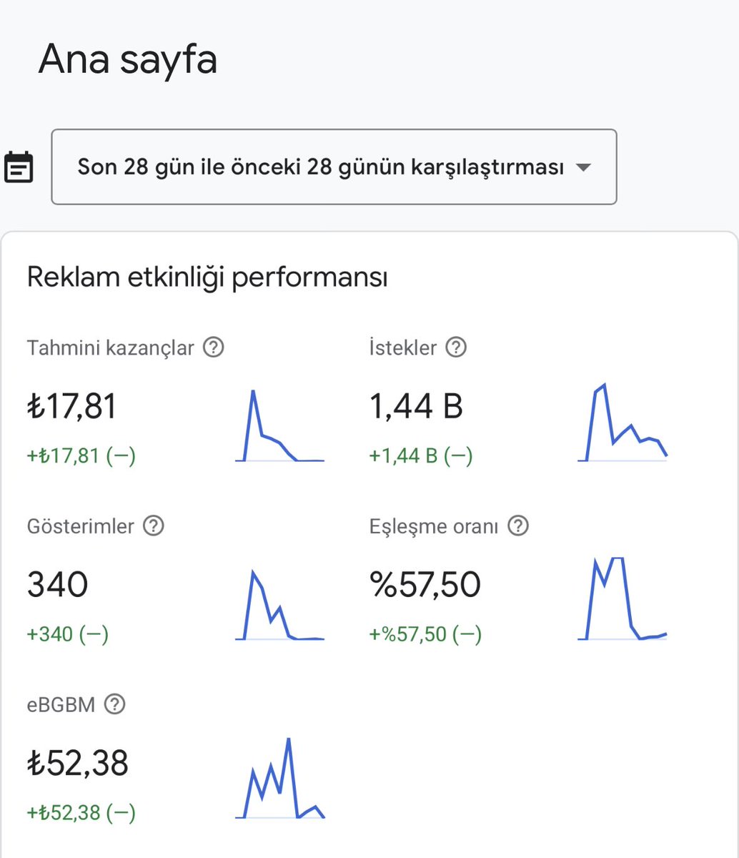
Task: Click the Eşleşme oranı label
Action: point(434,527)
